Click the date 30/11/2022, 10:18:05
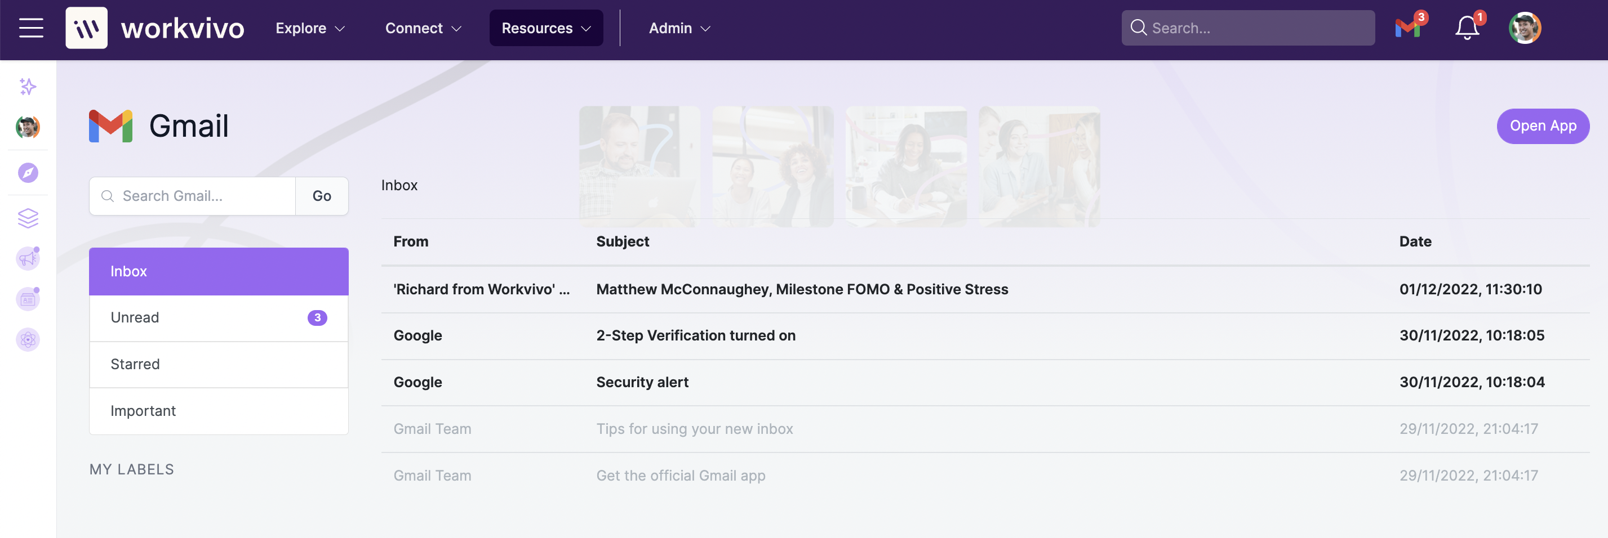The height and width of the screenshot is (538, 1608). coord(1471,336)
